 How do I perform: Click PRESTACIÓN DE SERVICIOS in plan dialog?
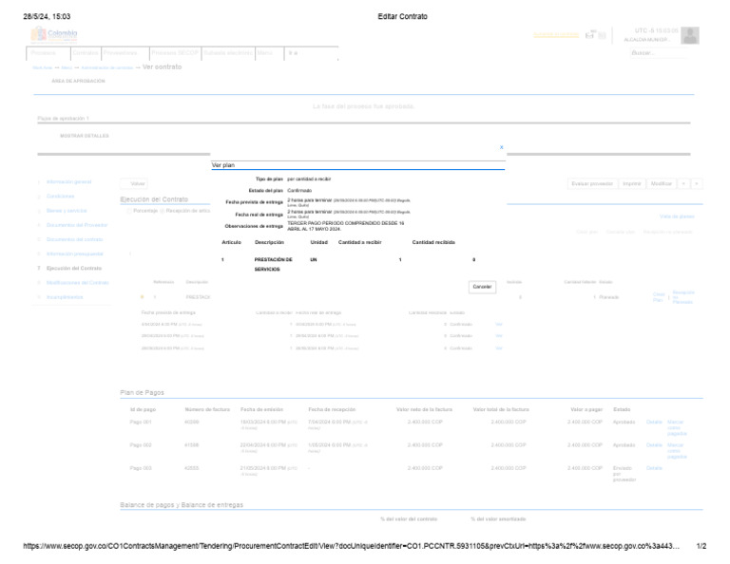tap(274, 264)
